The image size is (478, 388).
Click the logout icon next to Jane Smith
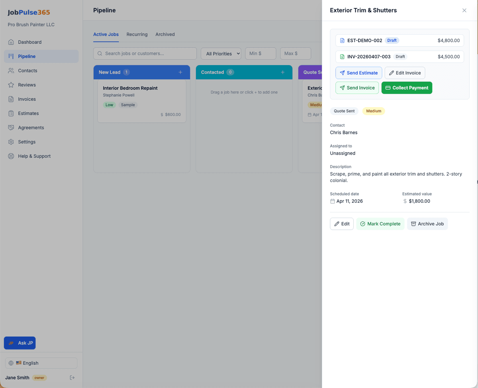tap(72, 378)
